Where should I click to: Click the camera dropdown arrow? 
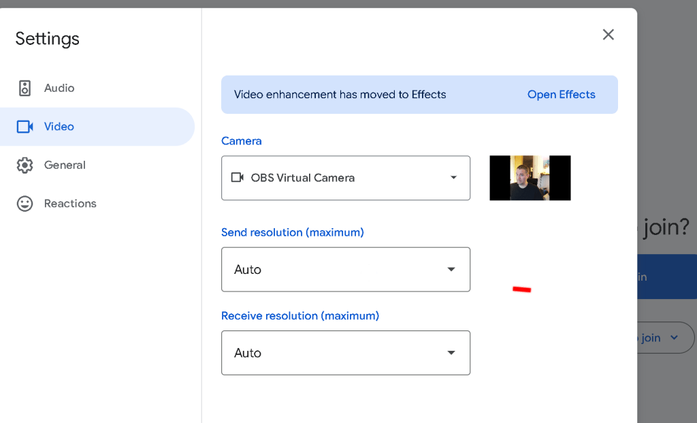pyautogui.click(x=453, y=178)
